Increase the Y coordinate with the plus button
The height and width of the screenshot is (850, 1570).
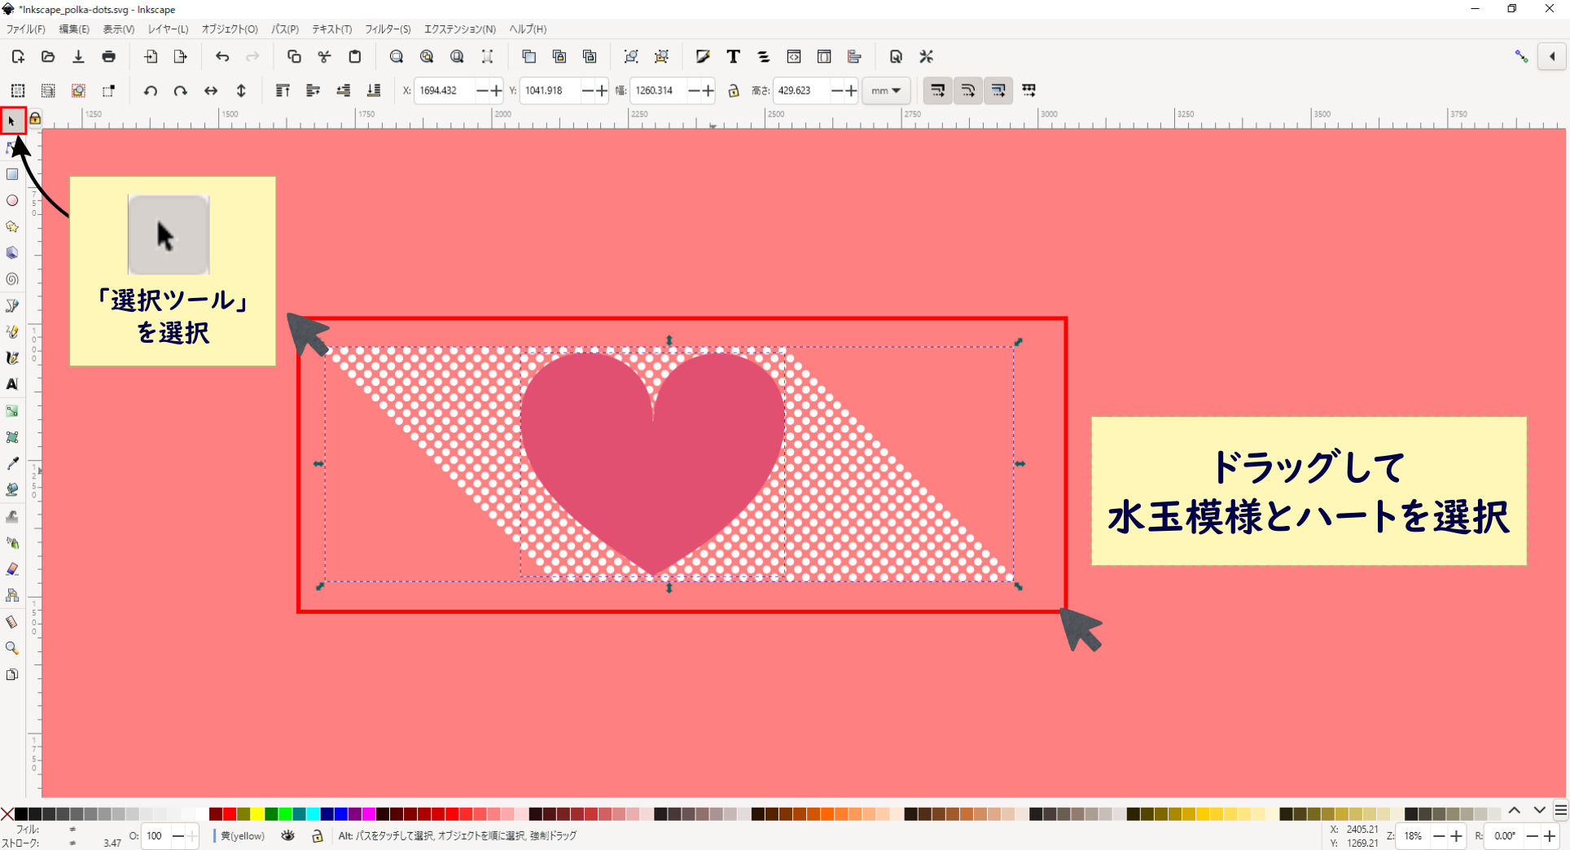pyautogui.click(x=603, y=90)
